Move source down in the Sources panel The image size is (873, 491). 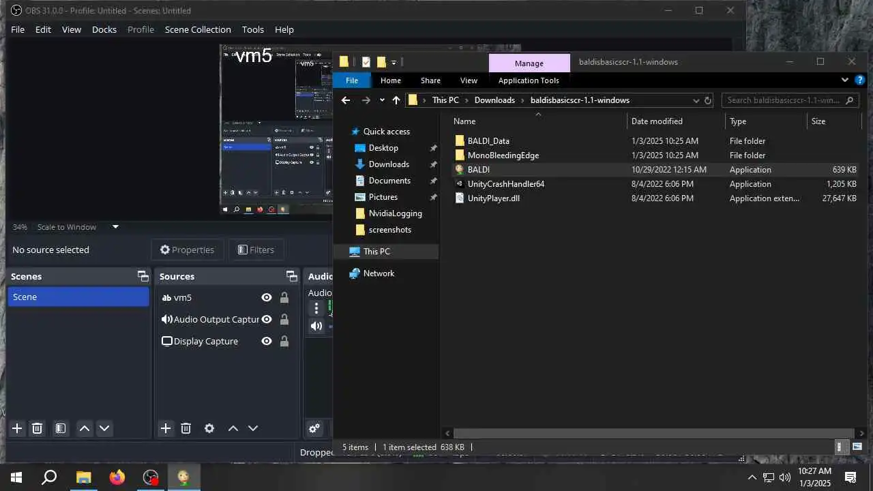point(253,428)
